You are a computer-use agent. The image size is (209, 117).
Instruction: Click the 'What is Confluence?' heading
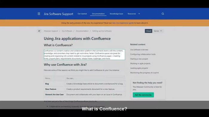(58, 45)
